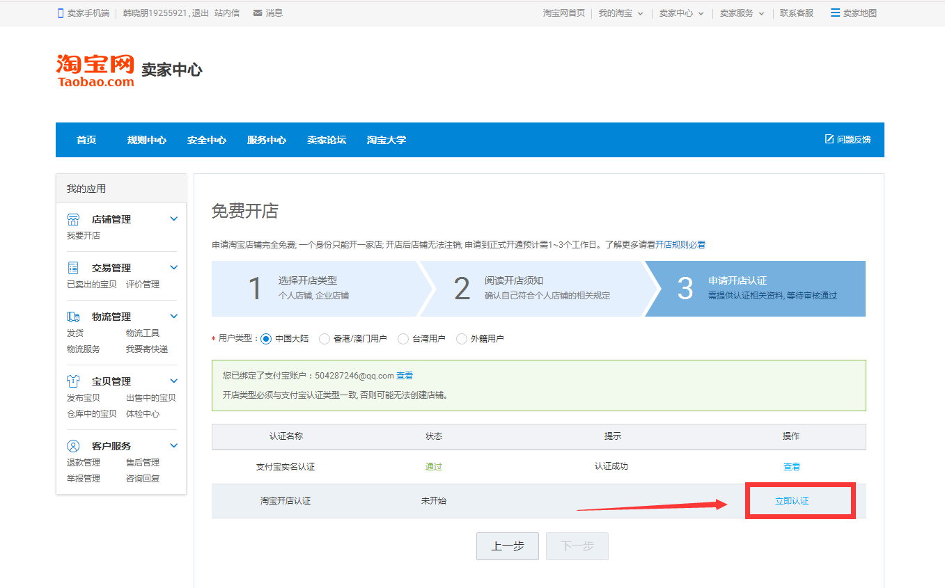Open 物流服务 sidebar link
Image resolution: width=945 pixels, height=588 pixels.
click(x=84, y=349)
